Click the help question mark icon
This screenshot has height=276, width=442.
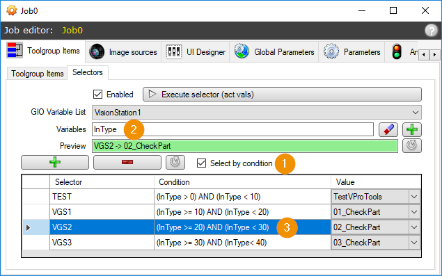(431, 30)
